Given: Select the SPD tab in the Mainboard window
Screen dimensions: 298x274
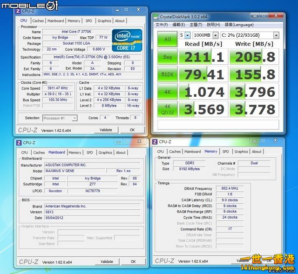Looking at the screenshot, I should (x=89, y=153).
